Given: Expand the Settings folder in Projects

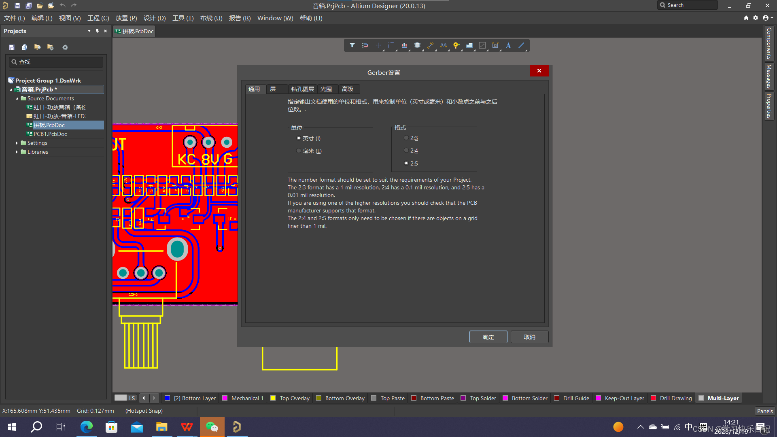Looking at the screenshot, I should point(17,143).
